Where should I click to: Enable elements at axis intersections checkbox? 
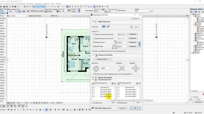click(x=94, y=35)
